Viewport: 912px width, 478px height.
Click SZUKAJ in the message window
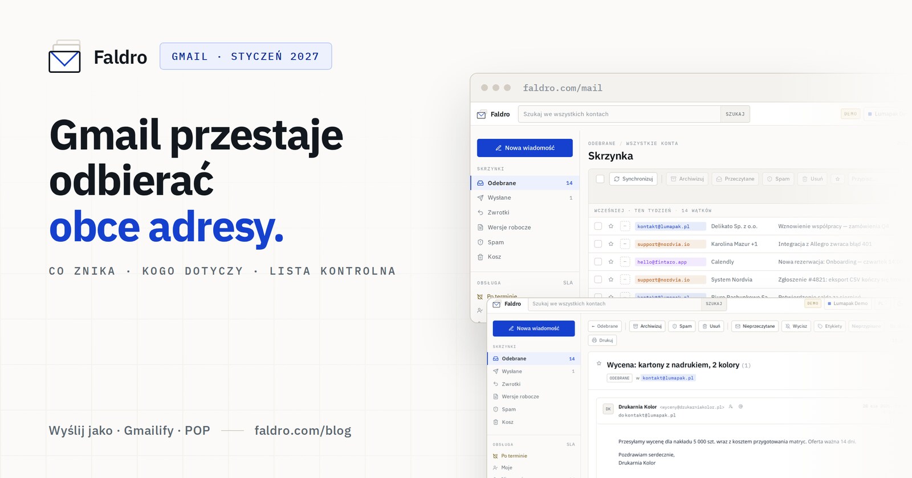click(714, 304)
